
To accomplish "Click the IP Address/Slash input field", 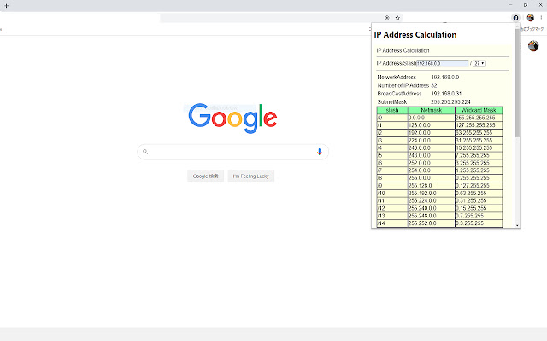I will pos(443,63).
